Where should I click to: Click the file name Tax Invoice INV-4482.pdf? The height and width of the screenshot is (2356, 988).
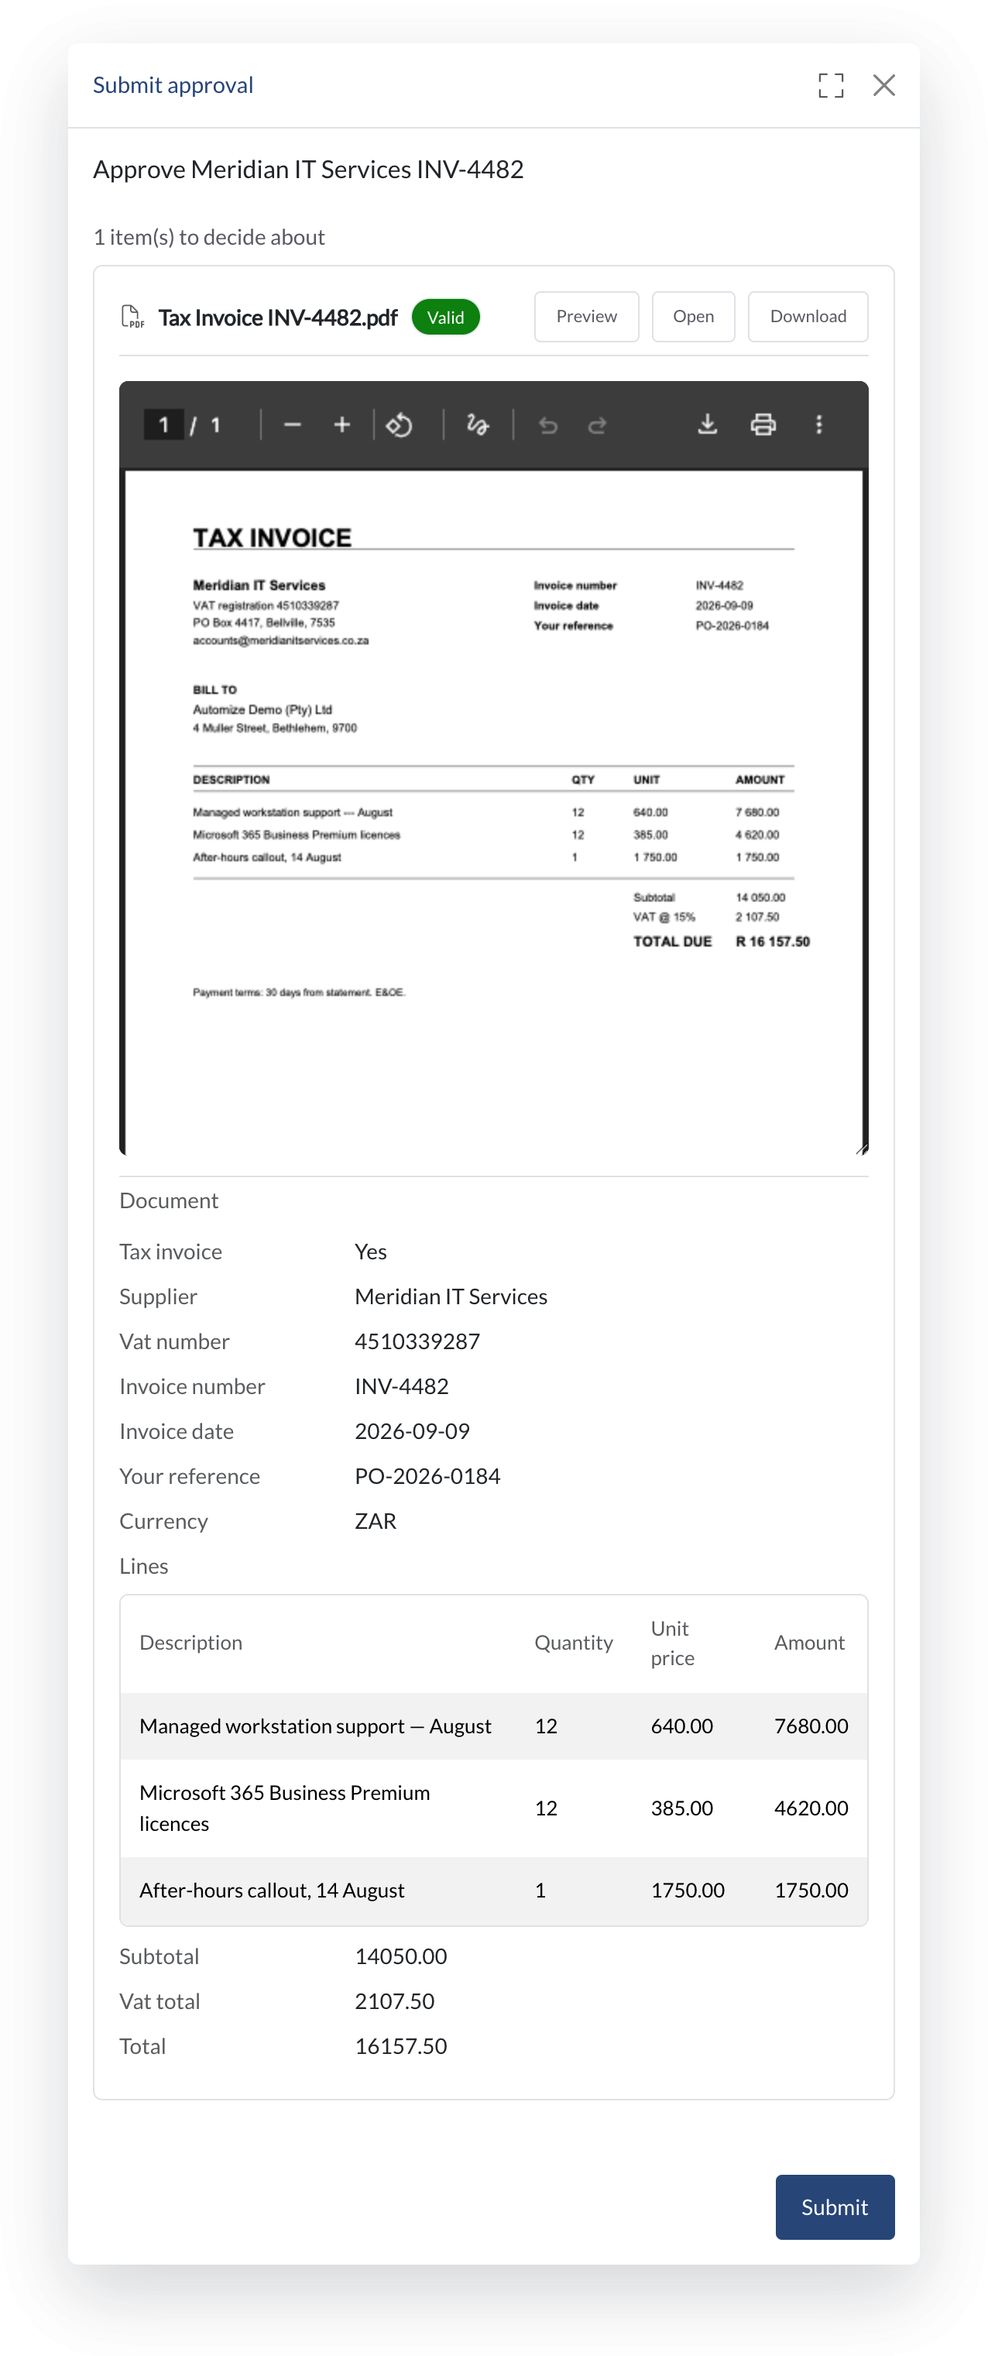pos(278,318)
